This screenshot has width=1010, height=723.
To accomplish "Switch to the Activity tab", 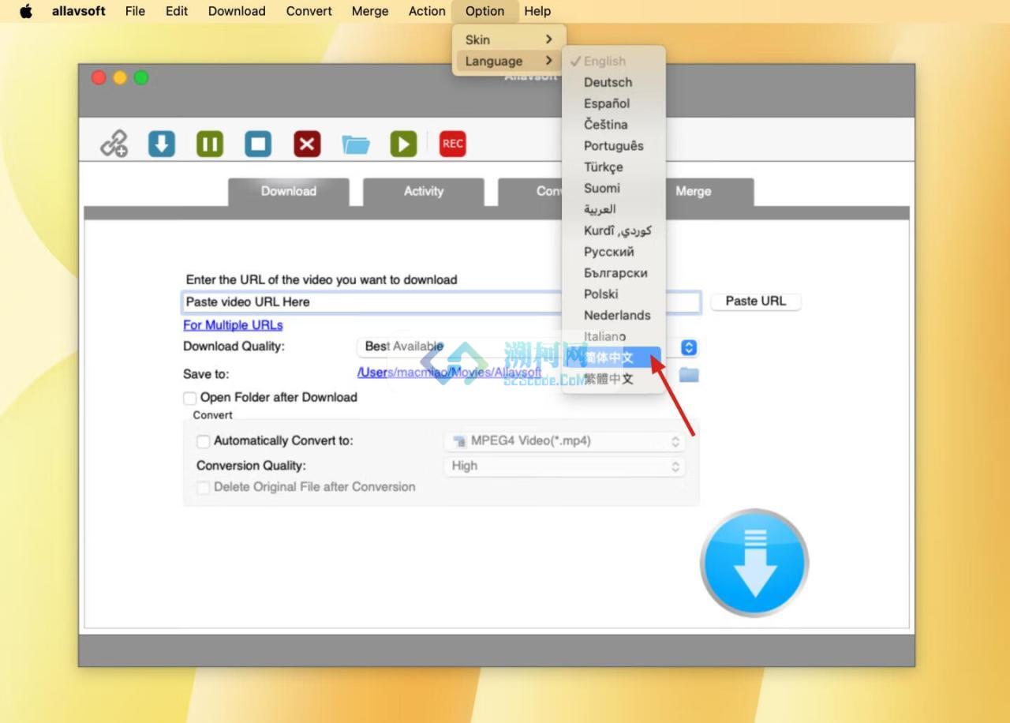I will pos(424,192).
